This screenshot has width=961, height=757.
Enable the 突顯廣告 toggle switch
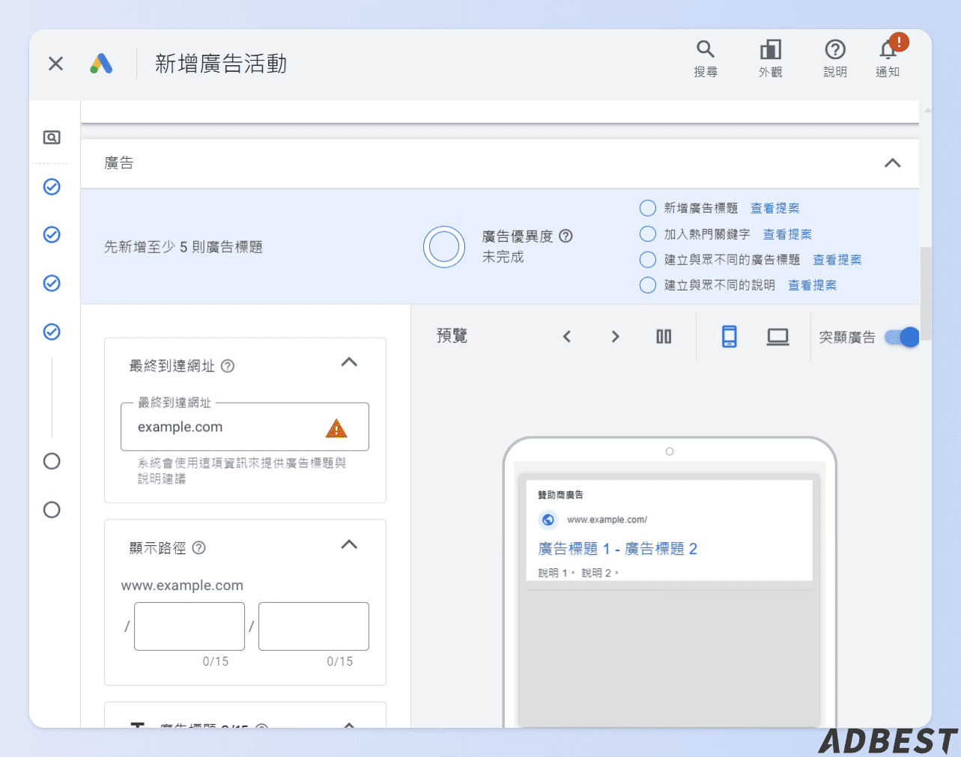903,338
